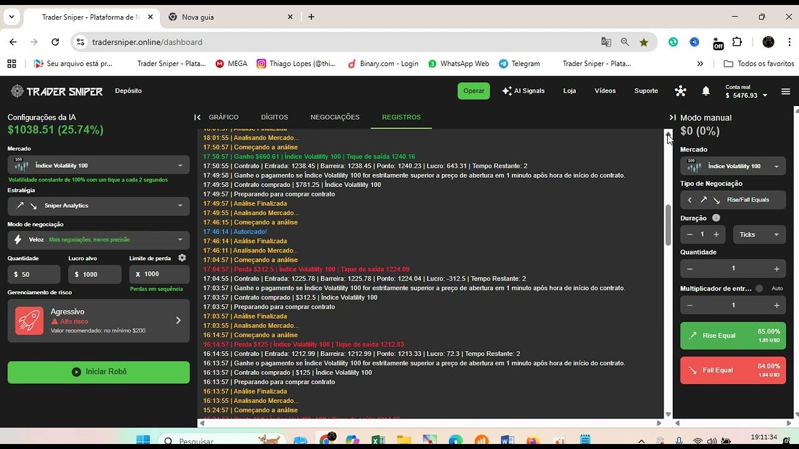This screenshot has width=799, height=449.
Task: Click the network nodes icon beside Suporte
Action: [x=680, y=91]
